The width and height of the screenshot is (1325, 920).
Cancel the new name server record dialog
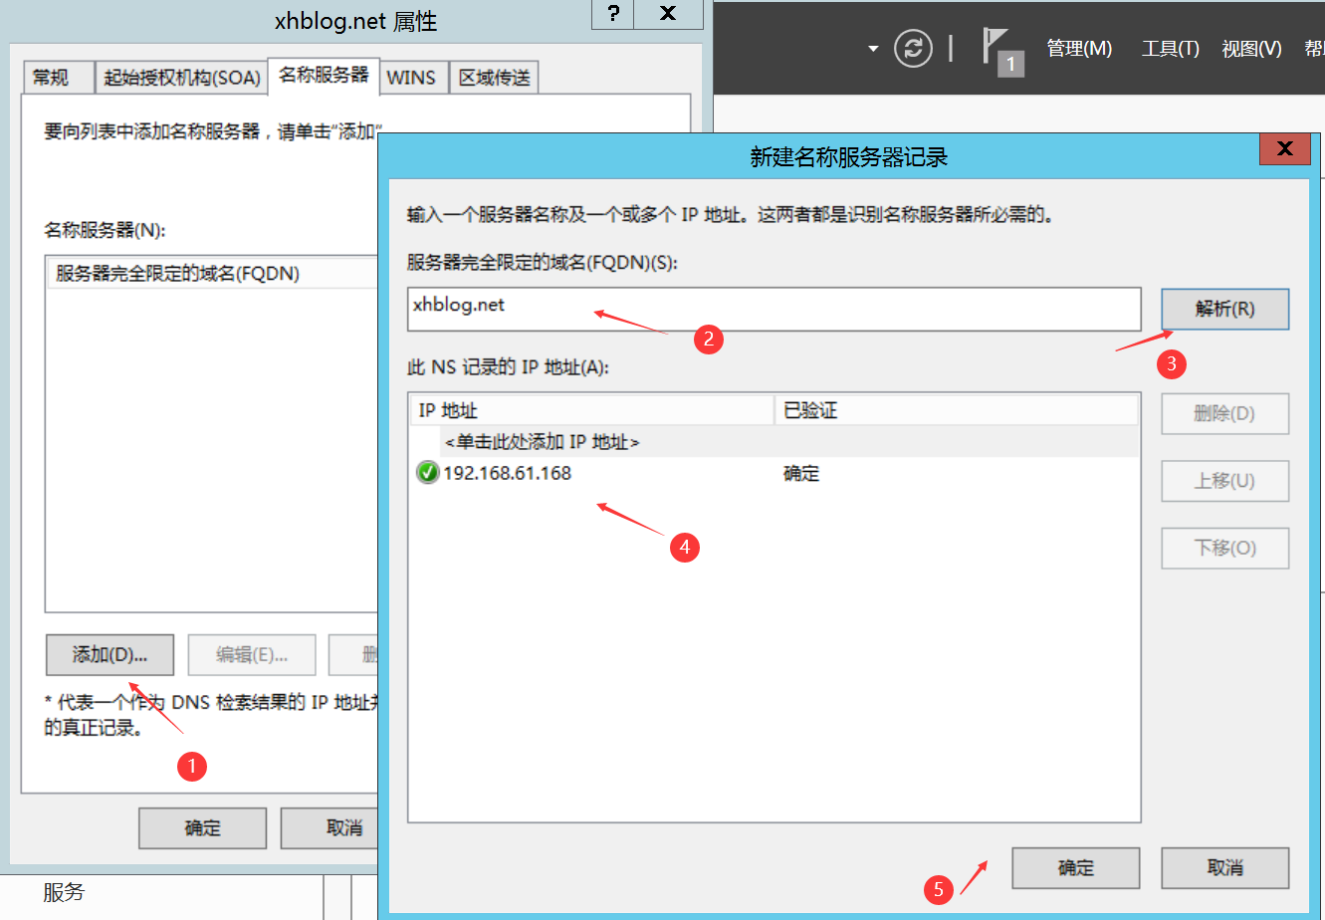[1224, 868]
